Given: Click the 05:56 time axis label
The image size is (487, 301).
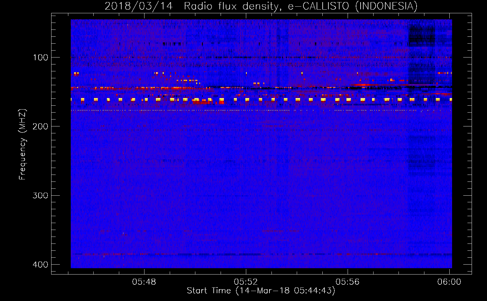Looking at the screenshot, I should tap(348, 282).
